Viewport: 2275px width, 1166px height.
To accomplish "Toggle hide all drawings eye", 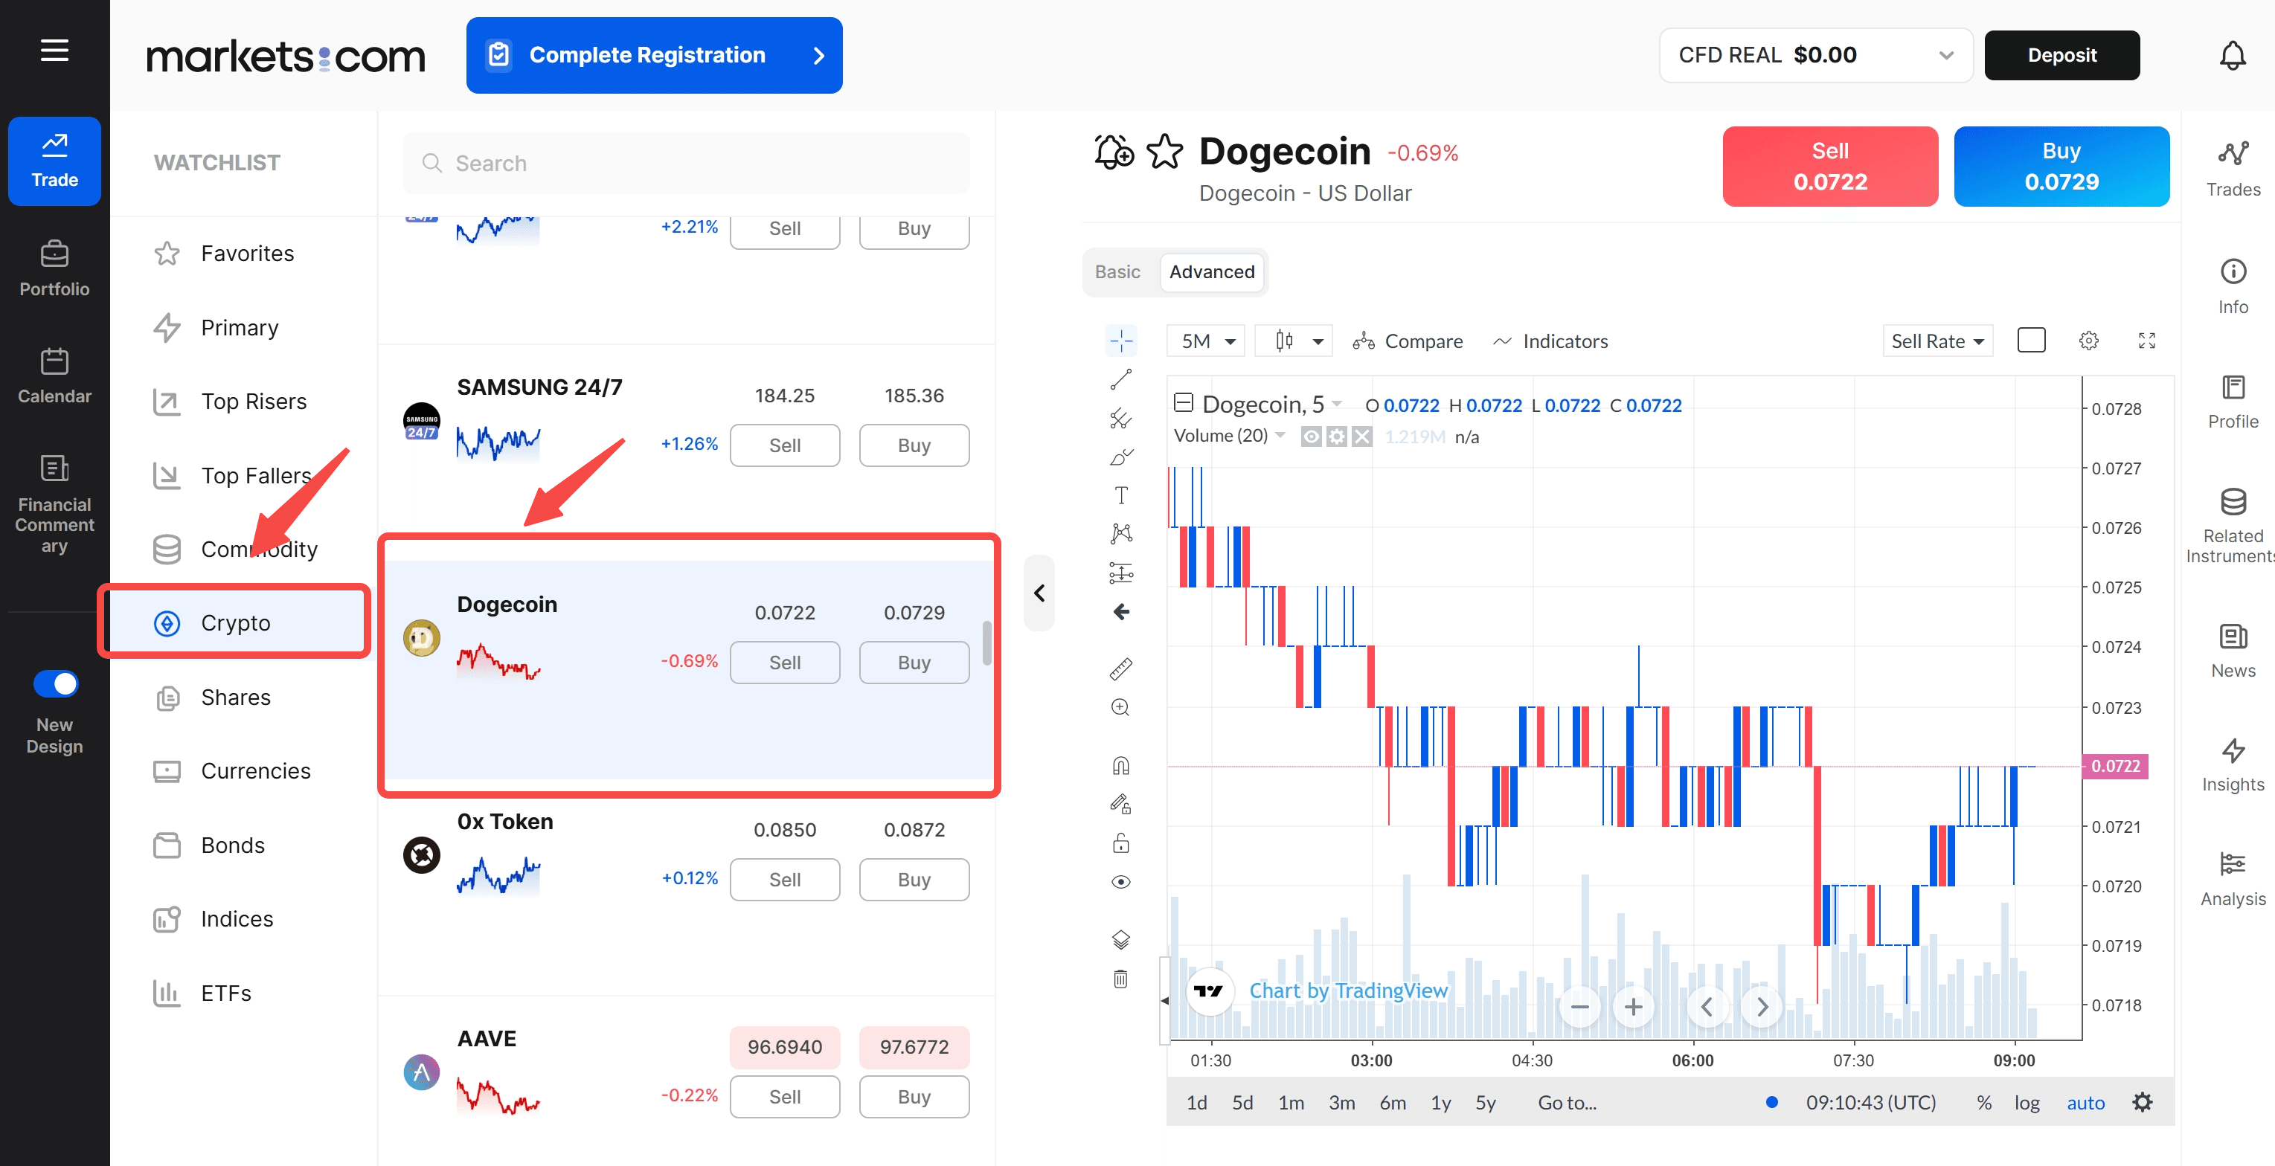I will coord(1120,882).
